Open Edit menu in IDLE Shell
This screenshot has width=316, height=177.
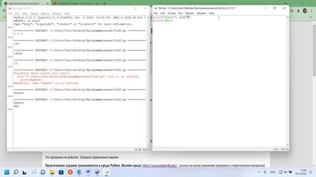pyautogui.click(x=17, y=13)
